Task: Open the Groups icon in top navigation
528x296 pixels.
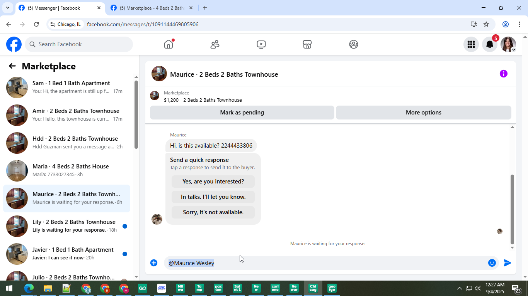Action: [x=354, y=44]
